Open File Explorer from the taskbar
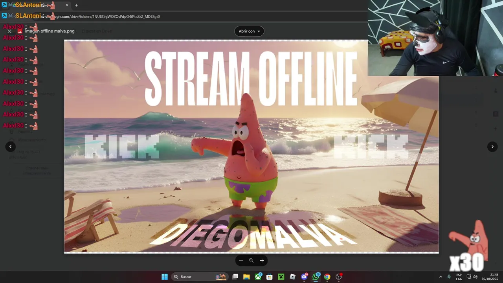Image resolution: width=503 pixels, height=283 pixels. (x=246, y=277)
